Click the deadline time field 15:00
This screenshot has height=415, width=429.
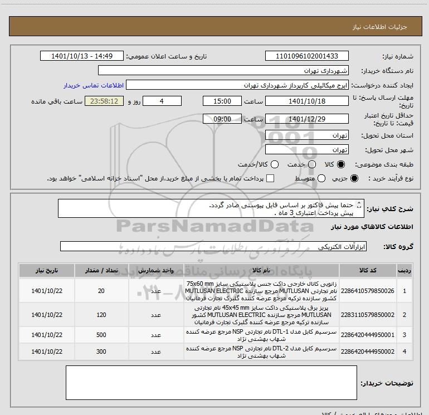coord(222,101)
